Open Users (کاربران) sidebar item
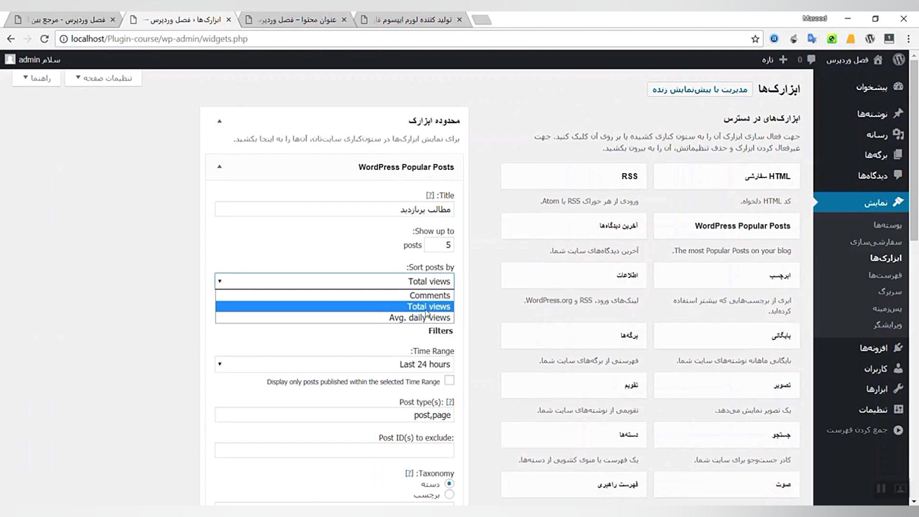 [875, 369]
